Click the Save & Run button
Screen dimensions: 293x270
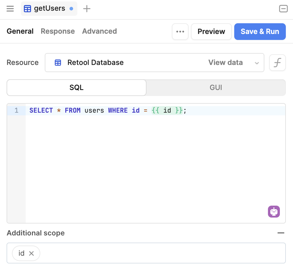260,31
